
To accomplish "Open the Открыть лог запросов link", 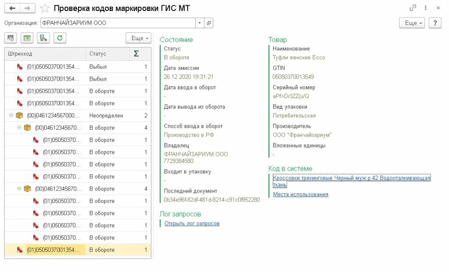I will coord(192,223).
